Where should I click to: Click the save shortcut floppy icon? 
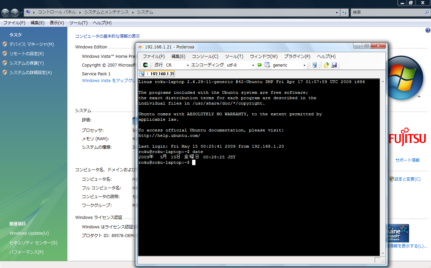[334, 65]
